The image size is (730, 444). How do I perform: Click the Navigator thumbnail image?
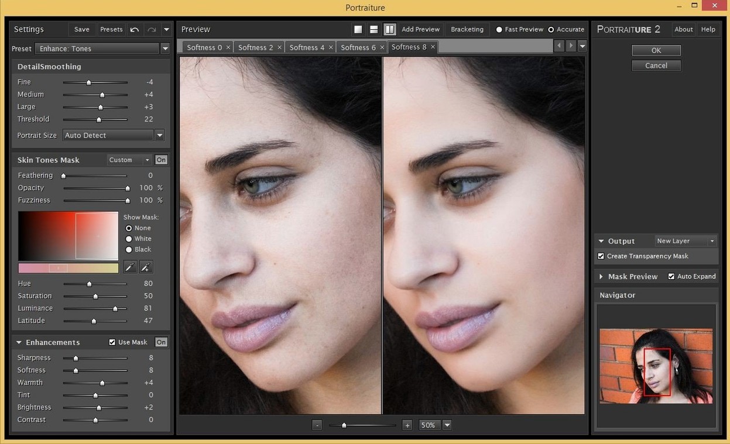pos(656,366)
